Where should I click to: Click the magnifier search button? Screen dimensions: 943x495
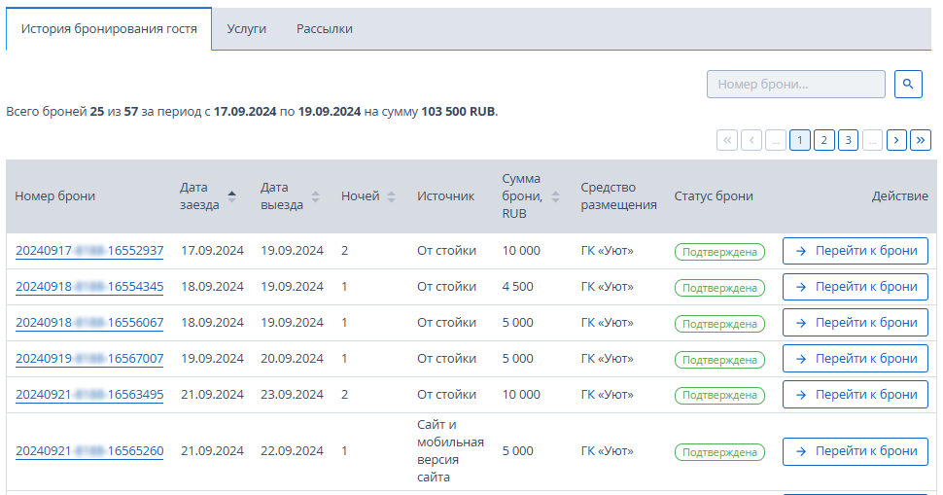point(908,85)
